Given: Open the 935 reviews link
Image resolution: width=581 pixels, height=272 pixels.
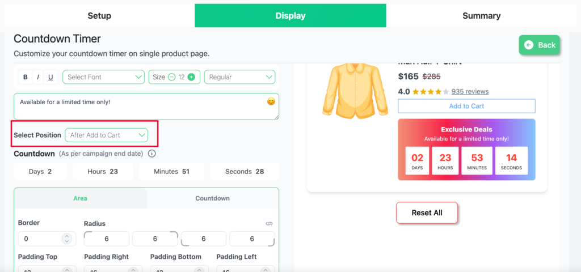Looking at the screenshot, I should click(470, 91).
